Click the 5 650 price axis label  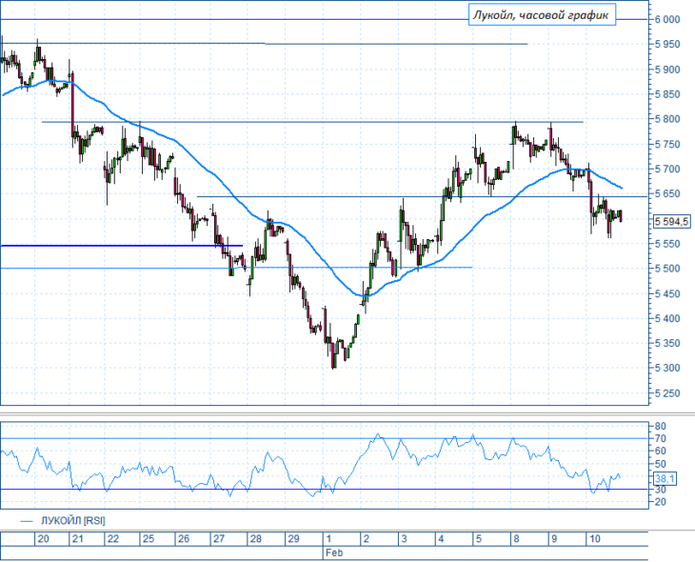pos(667,193)
